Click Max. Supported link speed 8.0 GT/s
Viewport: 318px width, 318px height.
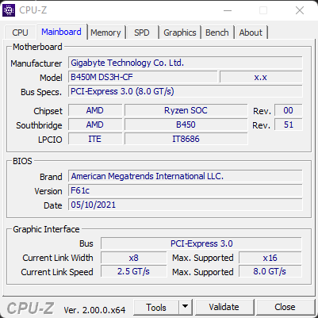[x=270, y=272]
